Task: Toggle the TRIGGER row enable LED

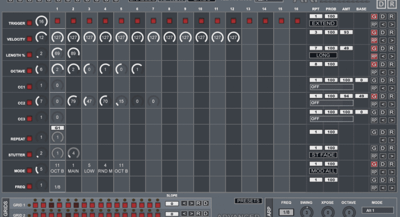Action: (30, 23)
